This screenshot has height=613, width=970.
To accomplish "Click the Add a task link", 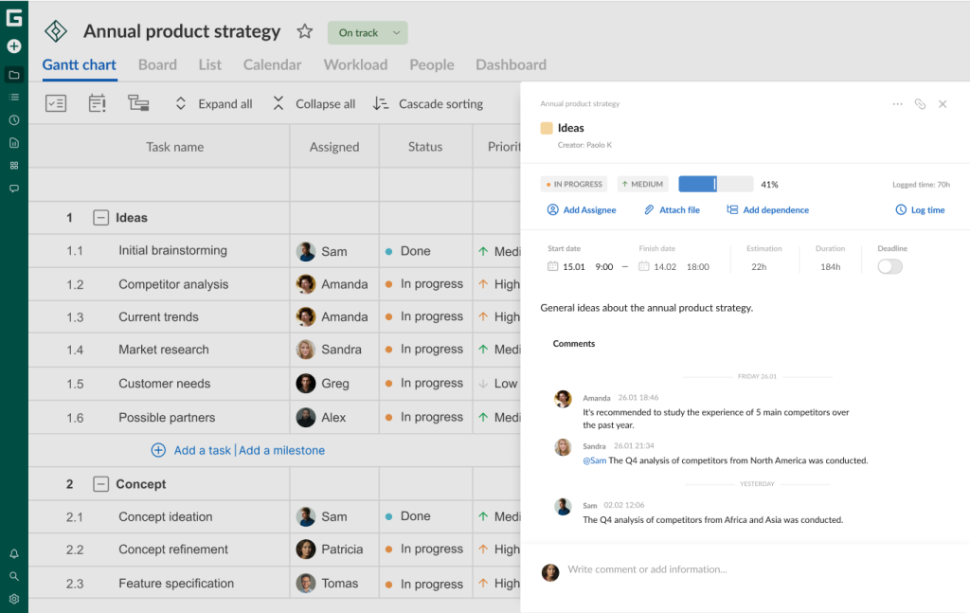I will coord(202,450).
